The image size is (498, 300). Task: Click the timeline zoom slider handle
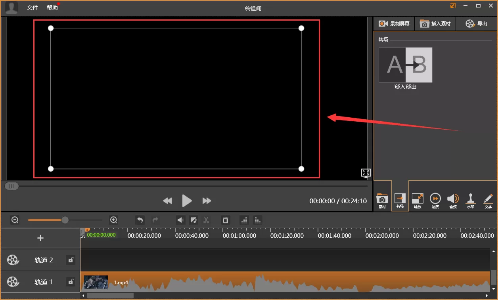tap(65, 220)
